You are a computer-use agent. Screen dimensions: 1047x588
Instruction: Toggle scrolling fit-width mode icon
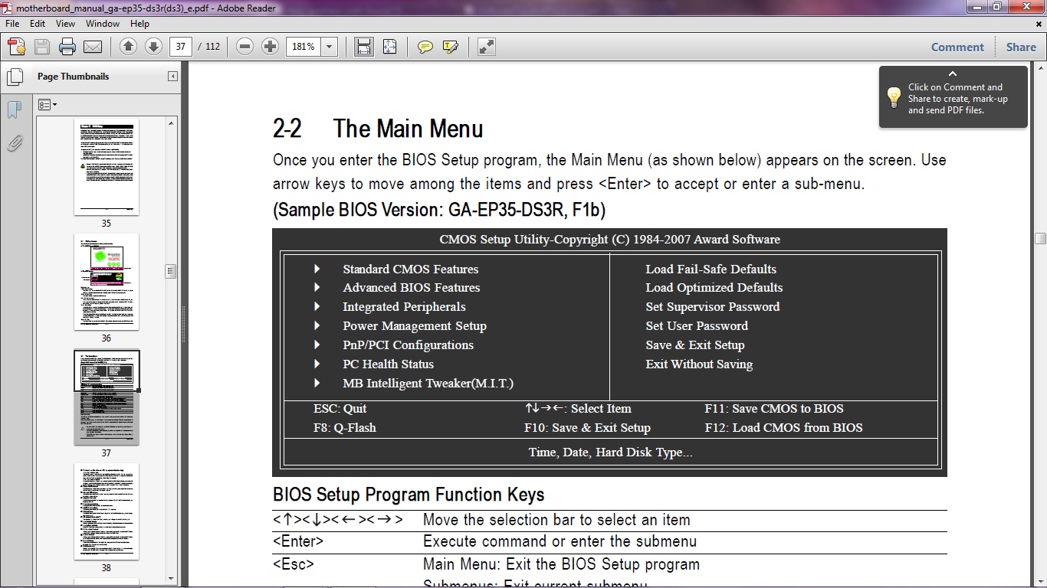(x=364, y=47)
